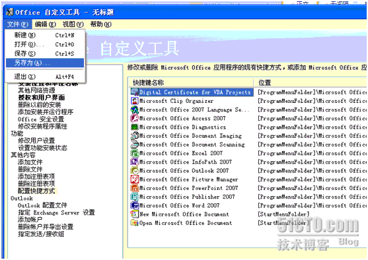
Task: Select the Microsoft Office Excel 2007 row text
Action: pos(181,153)
